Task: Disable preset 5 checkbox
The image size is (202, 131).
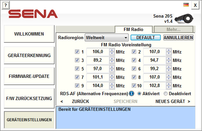Action: point(77,68)
